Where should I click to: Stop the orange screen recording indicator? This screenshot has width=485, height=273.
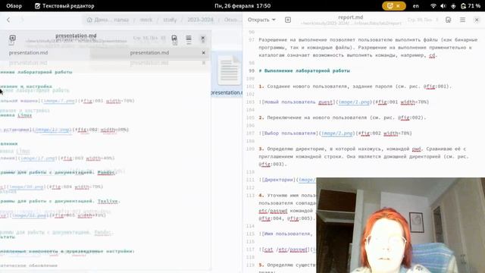[394, 6]
